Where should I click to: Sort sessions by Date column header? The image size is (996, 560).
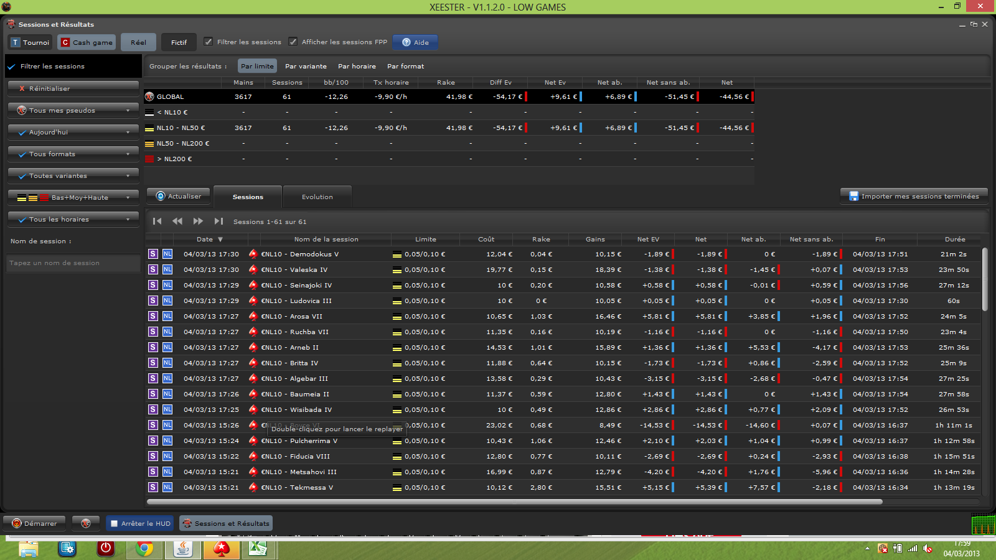click(x=209, y=239)
